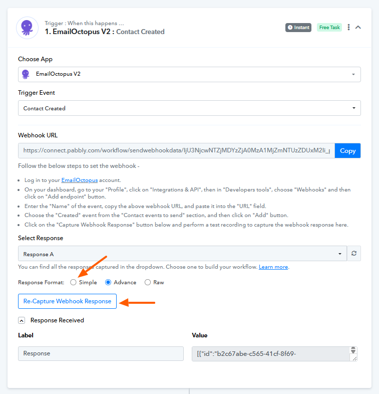Viewport: 379px width, 394px height.
Task: Click the Webhook URL text field
Action: [176, 151]
